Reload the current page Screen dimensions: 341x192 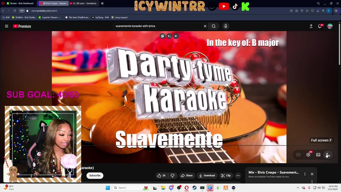click(x=15, y=11)
